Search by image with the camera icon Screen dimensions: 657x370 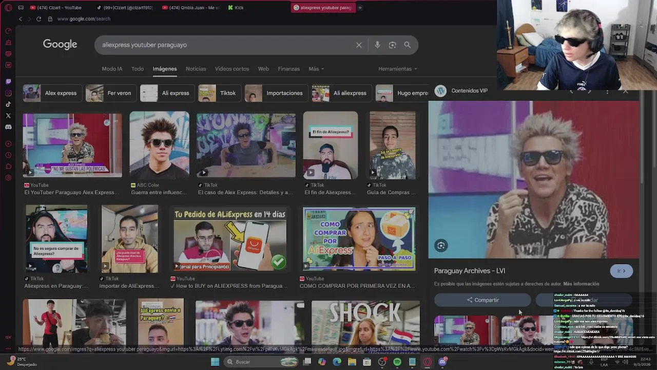392,45
